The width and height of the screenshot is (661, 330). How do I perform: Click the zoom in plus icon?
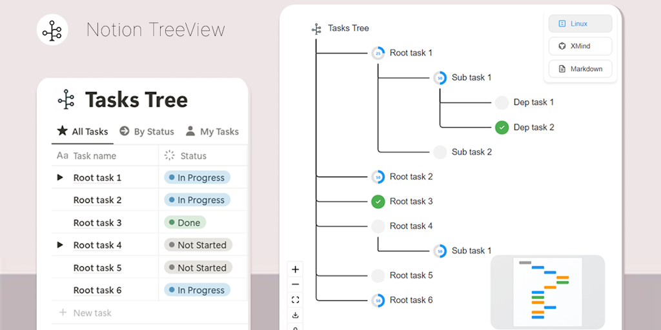pyautogui.click(x=296, y=269)
